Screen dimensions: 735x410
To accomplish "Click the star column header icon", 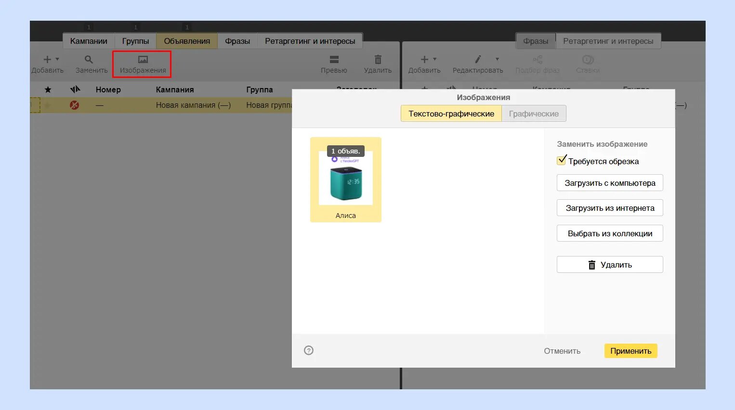I will tap(48, 90).
